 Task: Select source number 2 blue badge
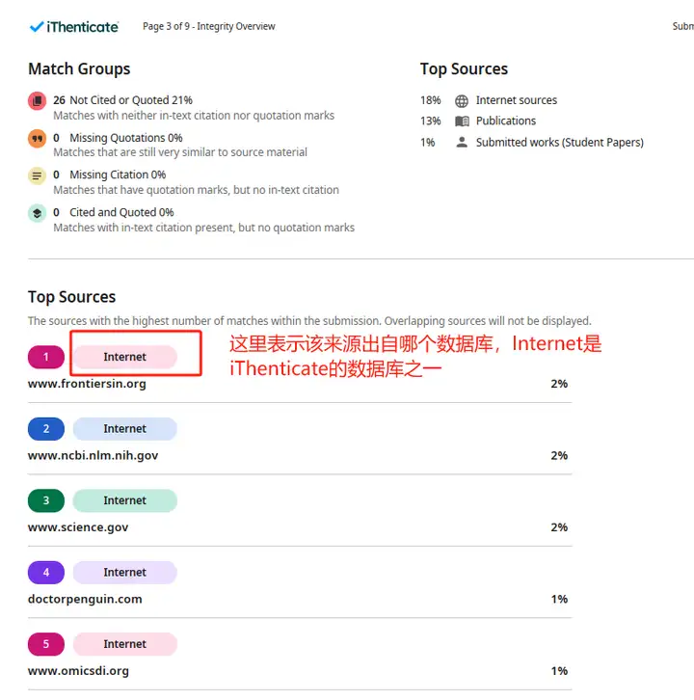[46, 429]
